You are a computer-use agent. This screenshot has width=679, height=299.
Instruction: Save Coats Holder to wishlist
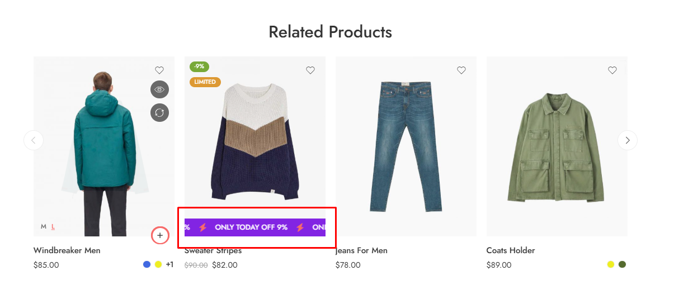tap(612, 70)
